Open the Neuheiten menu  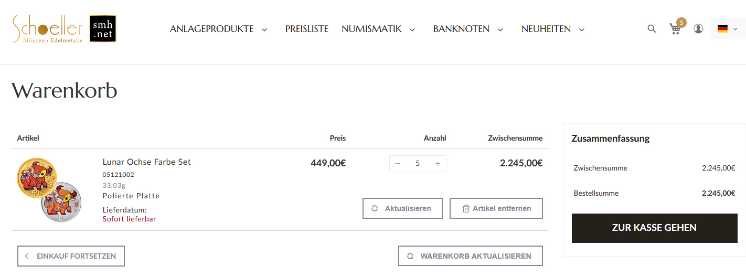coord(552,29)
